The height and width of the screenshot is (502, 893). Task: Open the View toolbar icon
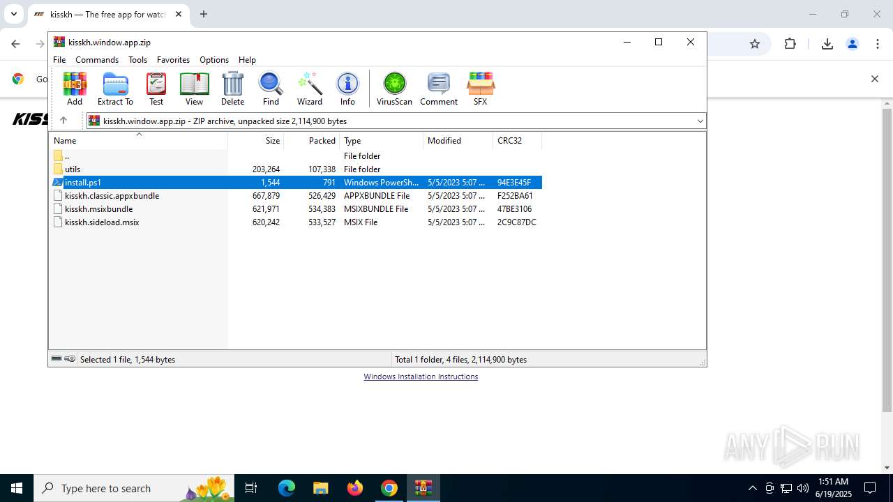[194, 89]
